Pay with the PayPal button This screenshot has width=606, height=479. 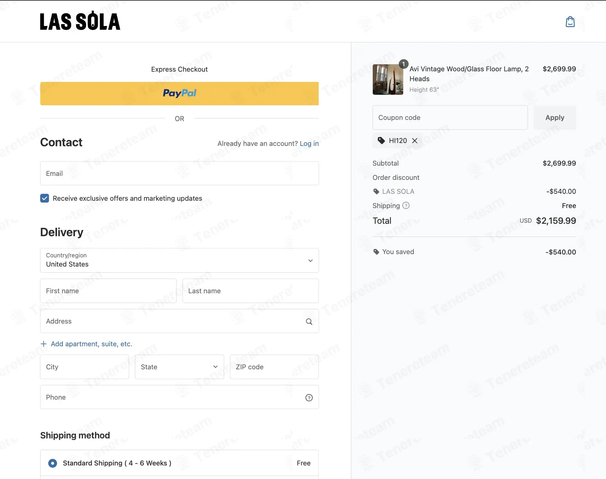(x=179, y=94)
